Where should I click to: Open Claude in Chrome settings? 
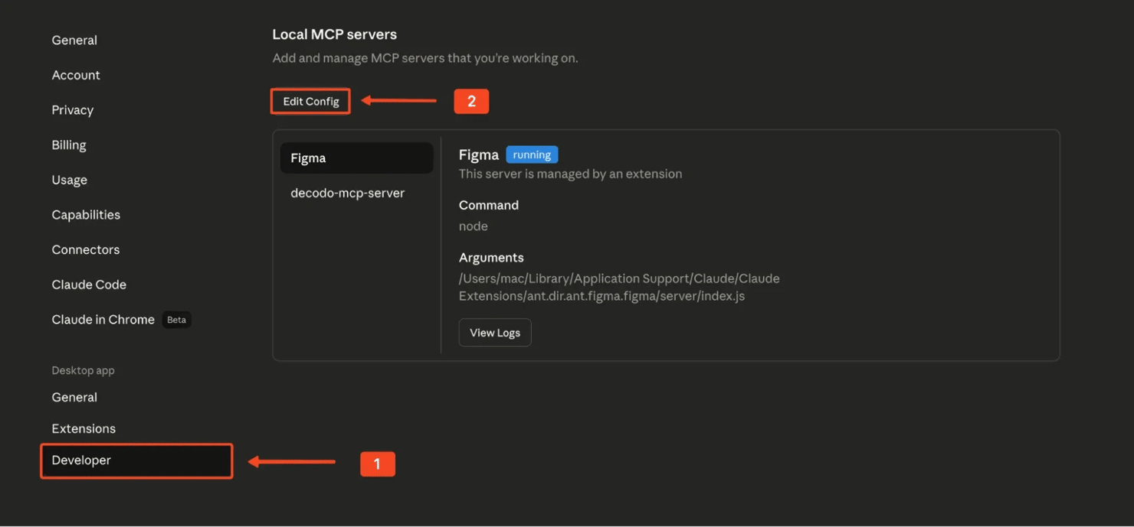[x=103, y=320]
